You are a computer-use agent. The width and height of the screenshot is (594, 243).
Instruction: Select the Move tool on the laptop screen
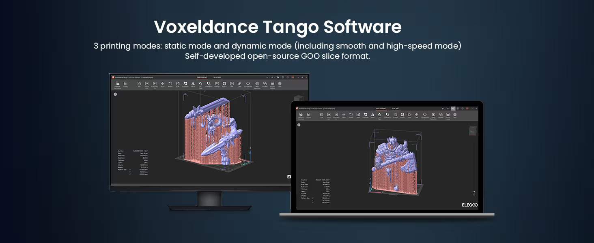pos(344,115)
